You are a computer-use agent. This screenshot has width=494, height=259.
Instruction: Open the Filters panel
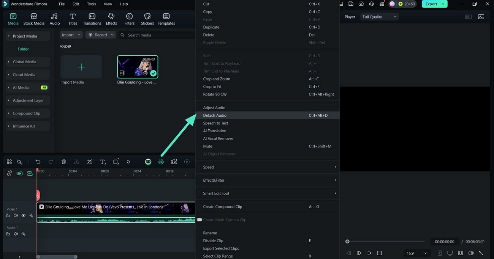pos(129,19)
